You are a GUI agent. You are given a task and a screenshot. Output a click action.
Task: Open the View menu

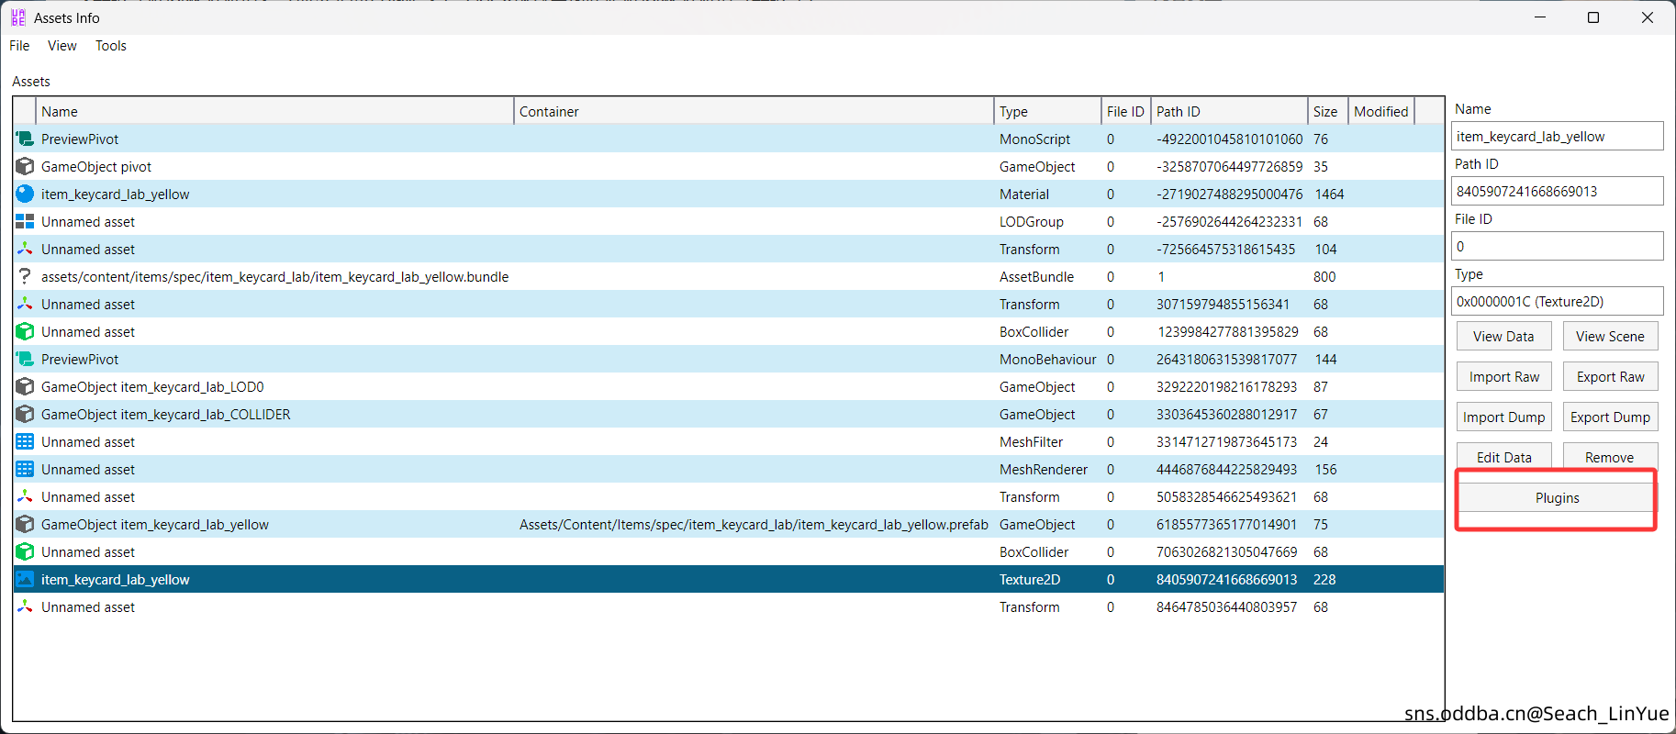tap(62, 46)
